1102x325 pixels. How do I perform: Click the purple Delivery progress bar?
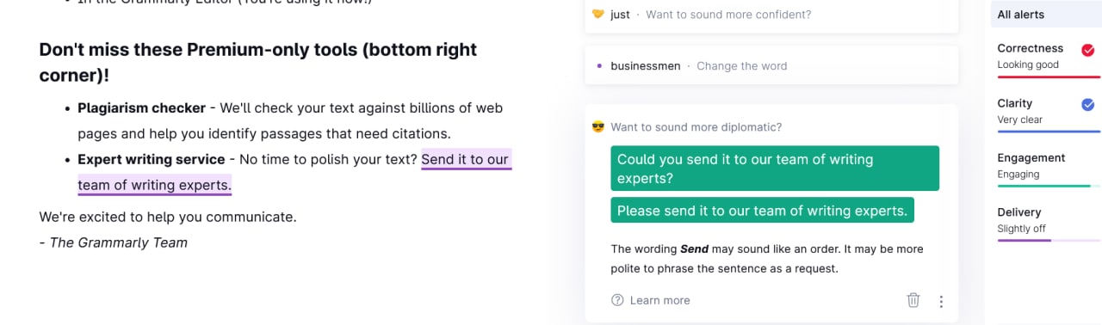(1024, 241)
